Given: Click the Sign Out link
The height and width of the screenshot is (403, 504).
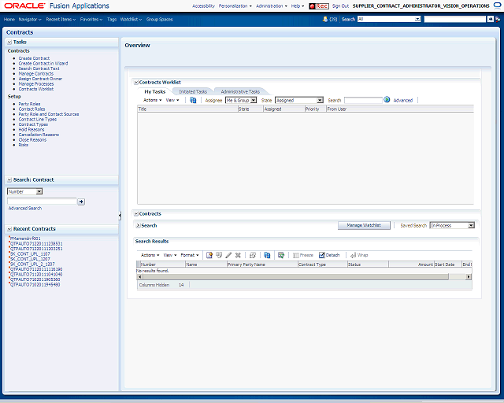Looking at the screenshot, I should coord(340,6).
